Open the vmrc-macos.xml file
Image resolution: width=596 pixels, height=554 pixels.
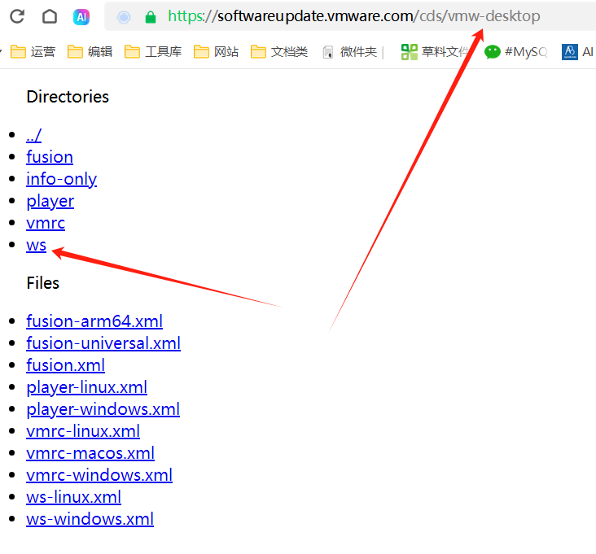point(90,453)
